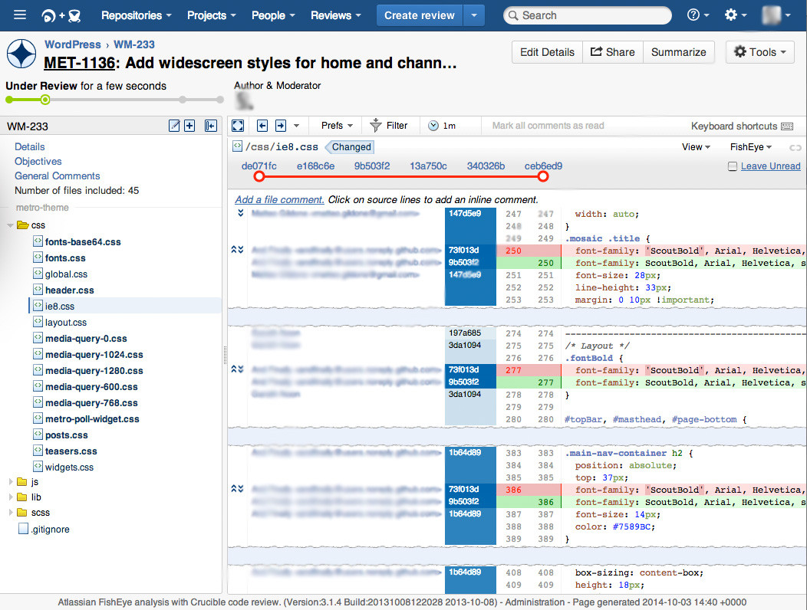This screenshot has height=610, width=807.
Task: Expand the lib folder
Action: tap(10, 497)
